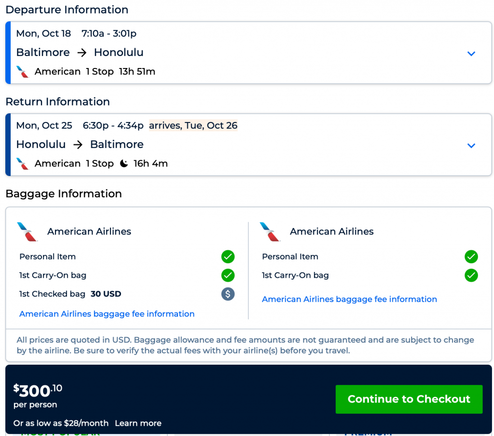Click the overnight moon icon on the return flight
Image resolution: width=494 pixels, height=436 pixels.
pos(124,164)
